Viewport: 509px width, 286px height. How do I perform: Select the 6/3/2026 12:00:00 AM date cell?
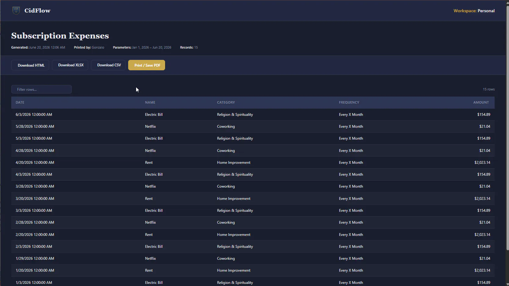pos(34,115)
